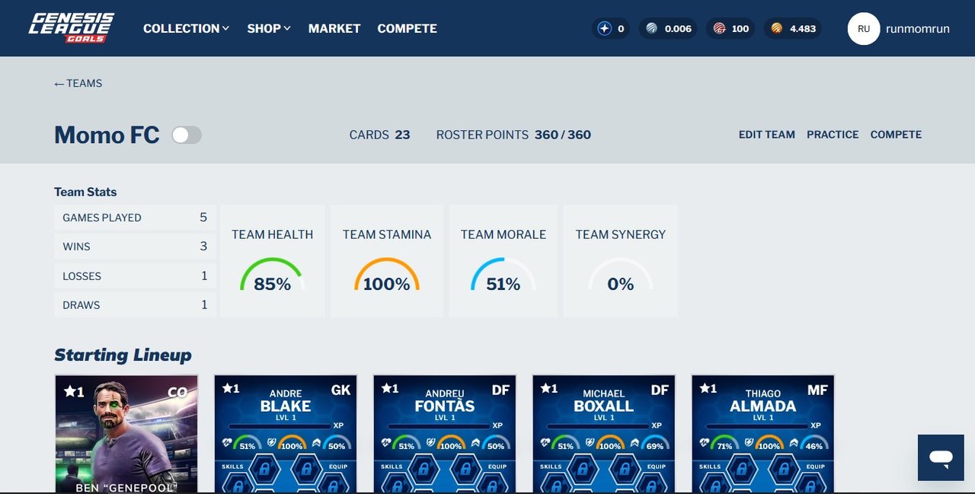
Task: Click the stamina shield icon on Blake card
Action: point(270,443)
